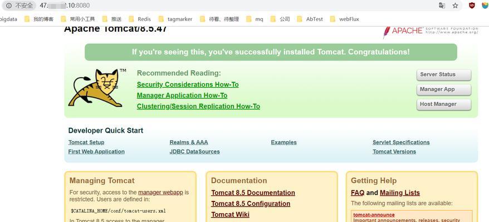The image size is (489, 222).
Task: Click the Getting Help heading
Action: 374,180
